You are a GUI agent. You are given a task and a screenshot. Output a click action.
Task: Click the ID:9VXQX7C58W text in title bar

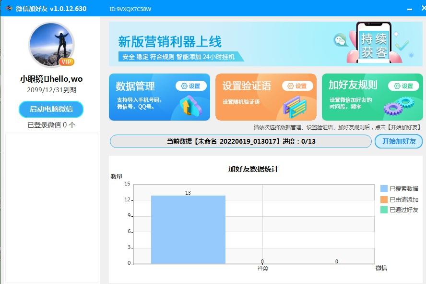130,9
